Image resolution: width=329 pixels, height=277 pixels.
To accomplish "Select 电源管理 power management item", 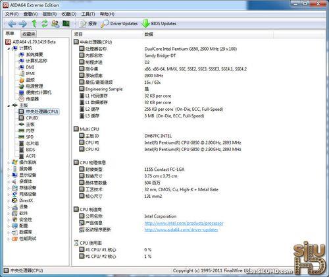I will click(31, 86).
